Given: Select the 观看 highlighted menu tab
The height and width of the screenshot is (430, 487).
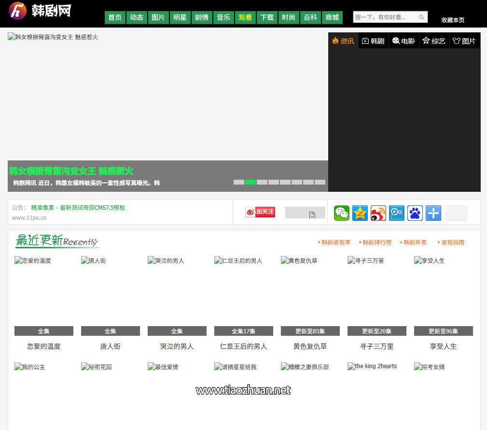Looking at the screenshot, I should pos(245,17).
